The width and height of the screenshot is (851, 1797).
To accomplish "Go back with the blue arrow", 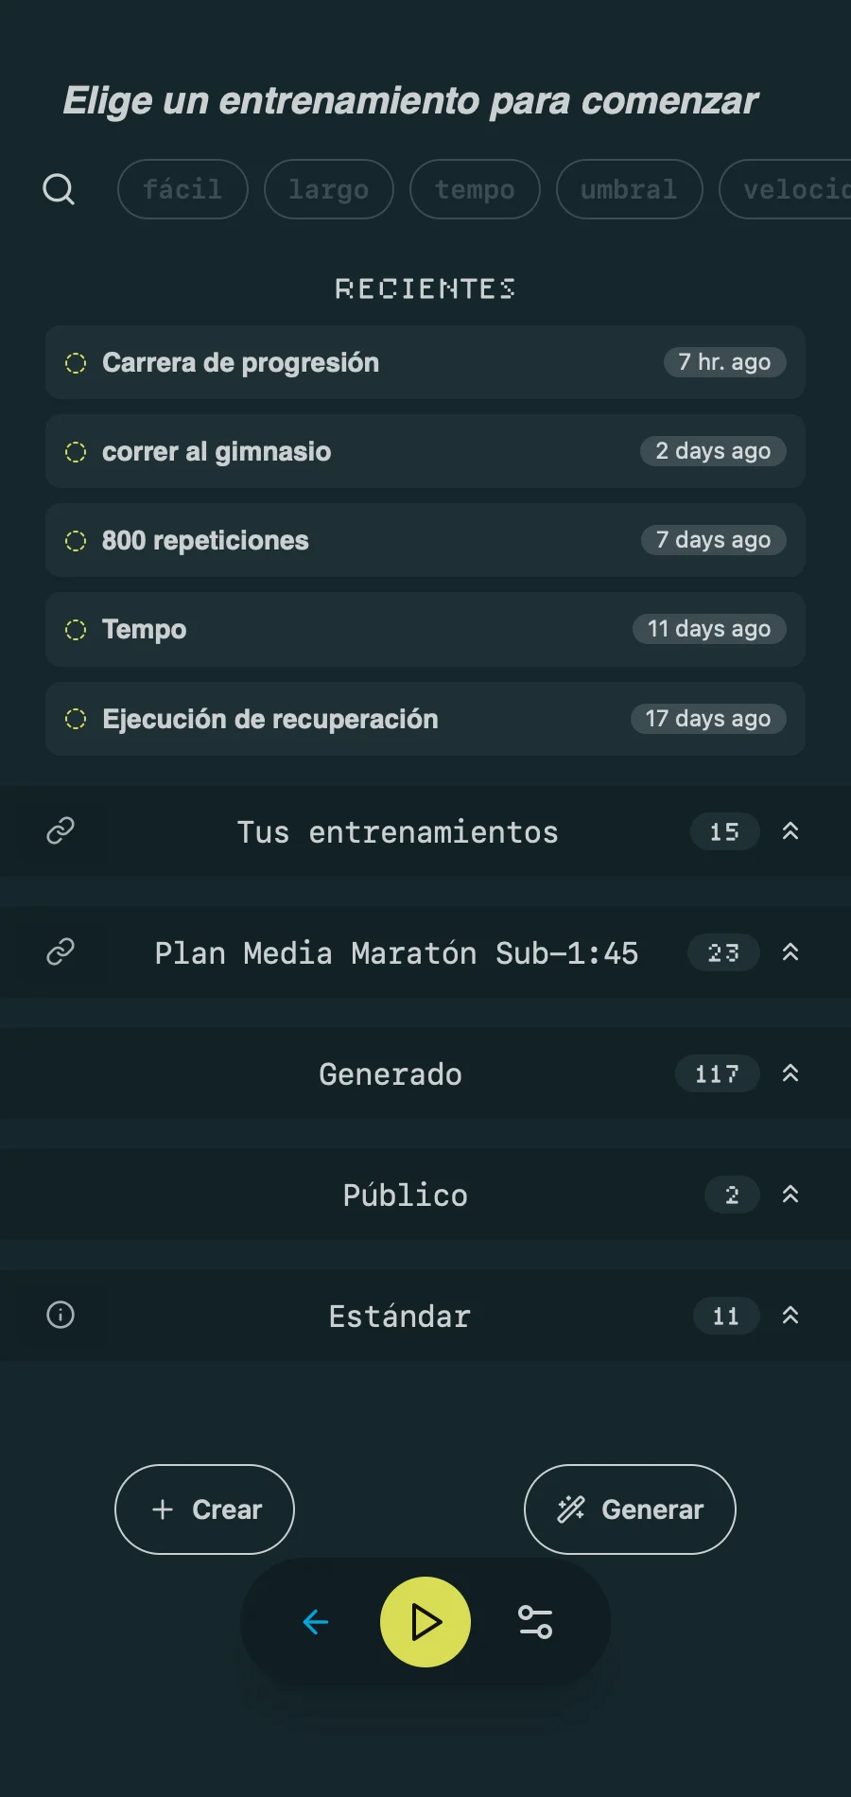I will (316, 1622).
